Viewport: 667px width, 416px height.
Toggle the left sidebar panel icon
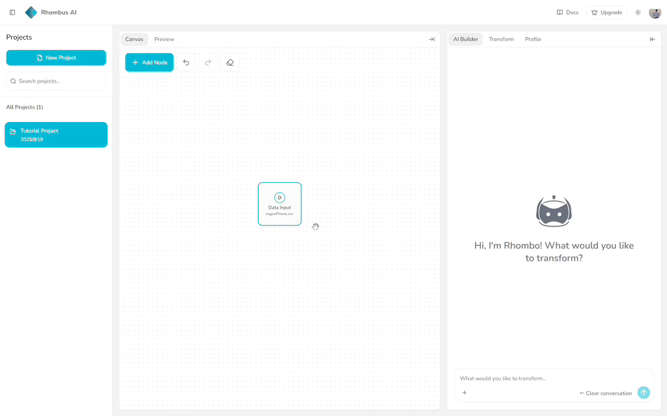[12, 12]
